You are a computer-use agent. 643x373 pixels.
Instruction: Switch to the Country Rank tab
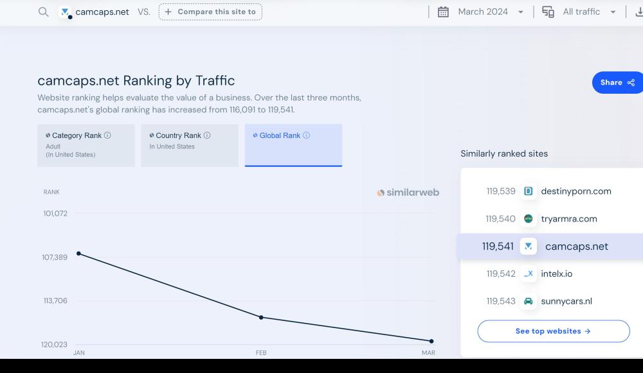pos(190,145)
